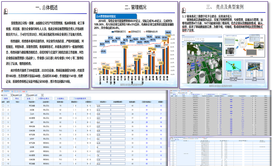Click the 分值确认 button in 专业得分 panel
272x166 pixels.
[61, 98]
